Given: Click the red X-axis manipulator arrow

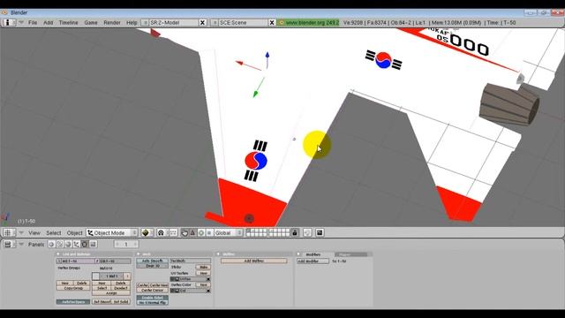Looking at the screenshot, I should (x=239, y=63).
